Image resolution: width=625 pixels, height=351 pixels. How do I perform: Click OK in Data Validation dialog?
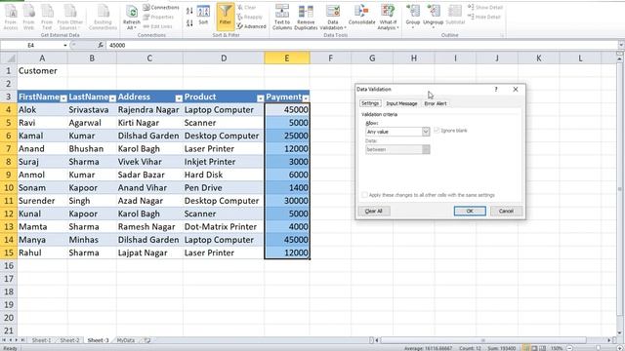coord(470,211)
